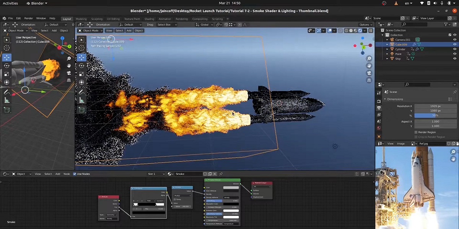Viewport: 459px width, 229px height.
Task: Pick Rotate tool in main viewport toolbar
Action: [81, 66]
